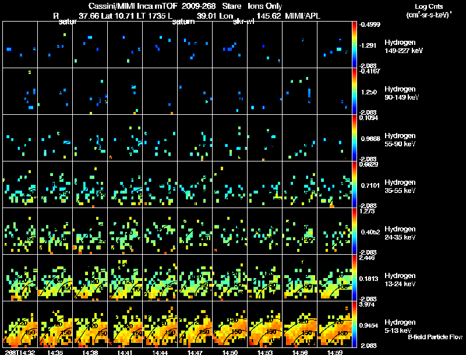The image size is (466, 355).
Task: Click the Hydrogen 24-35 keV color bar
Action: (x=354, y=231)
